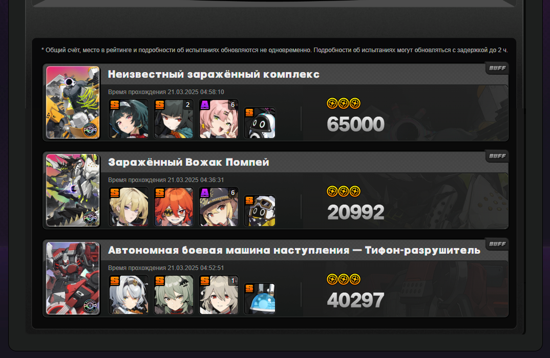Click the white bangboo icon in first row

[260, 123]
